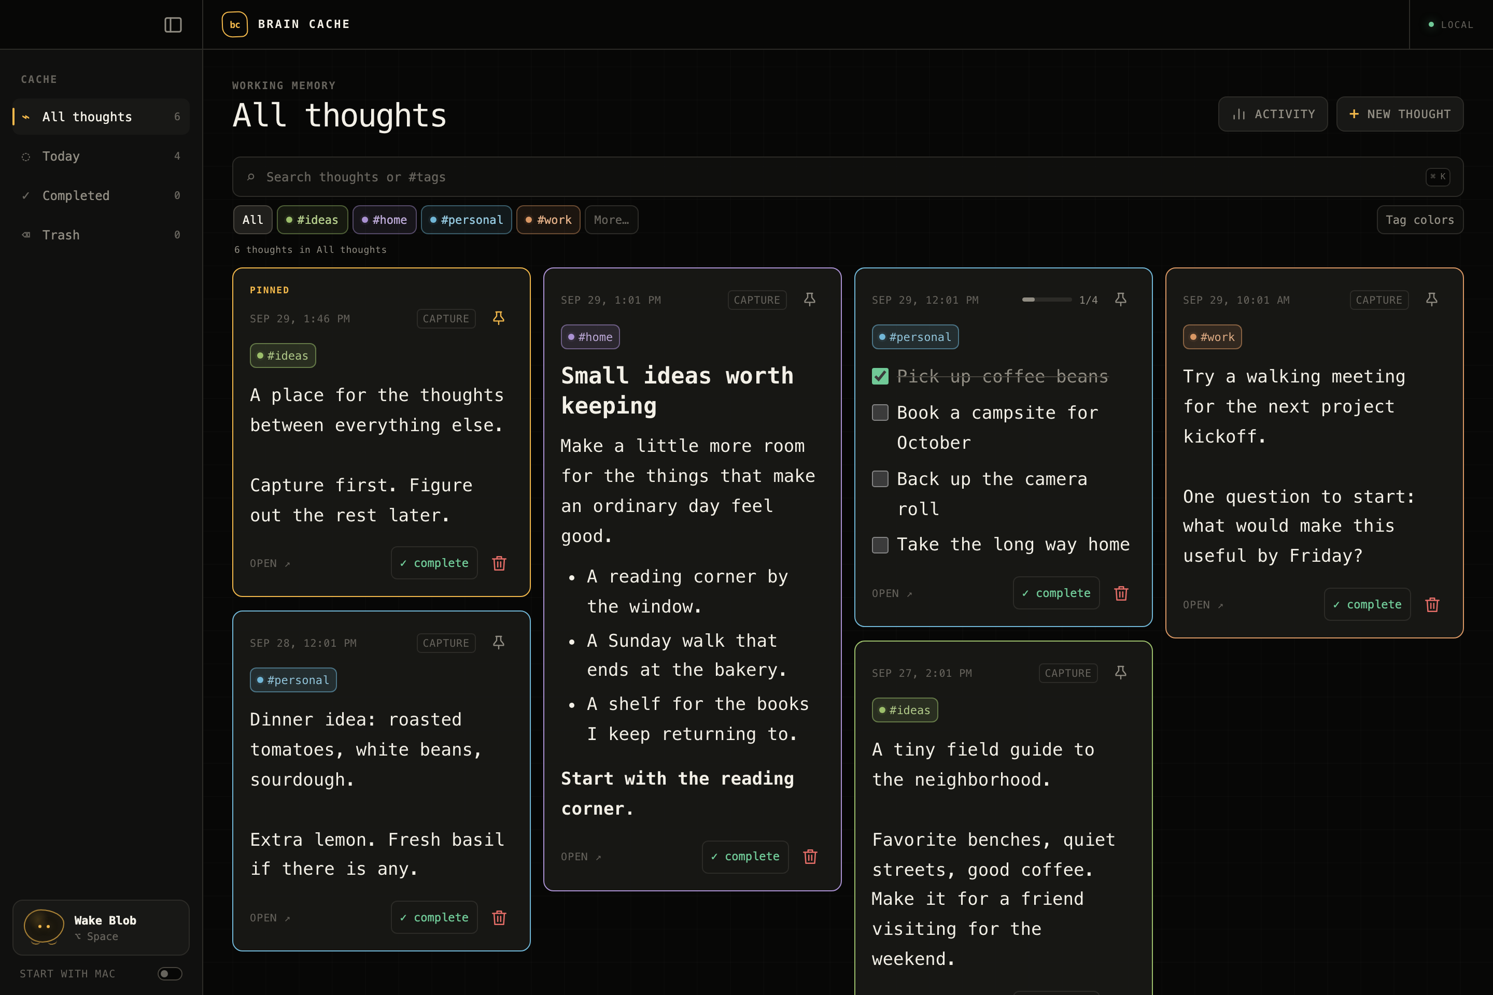Filter by the #personal tag chip

pos(467,220)
